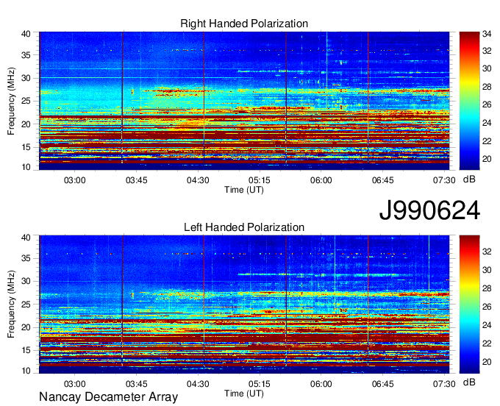The width and height of the screenshot is (500, 406).
Task: Click "06:00" time tick under Right Handed plot
Action: [321, 180]
